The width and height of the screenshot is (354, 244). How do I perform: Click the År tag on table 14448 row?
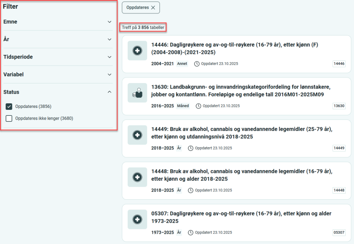pyautogui.click(x=179, y=190)
